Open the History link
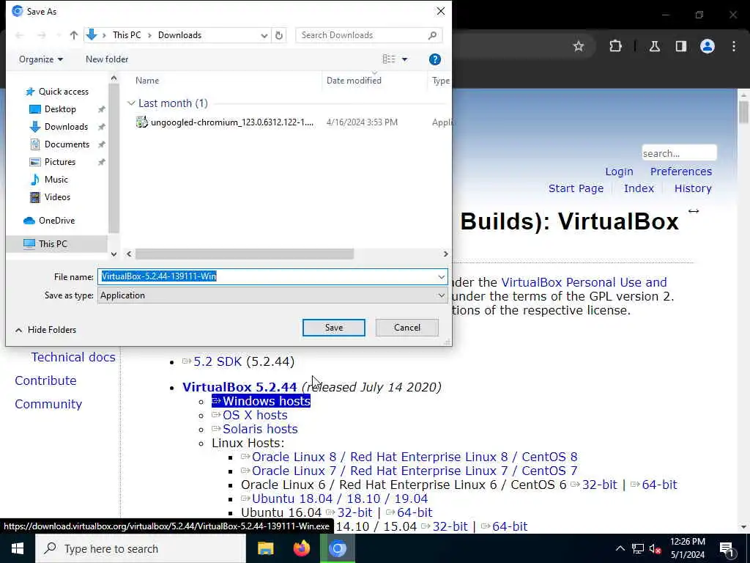The width and height of the screenshot is (750, 563). click(693, 188)
